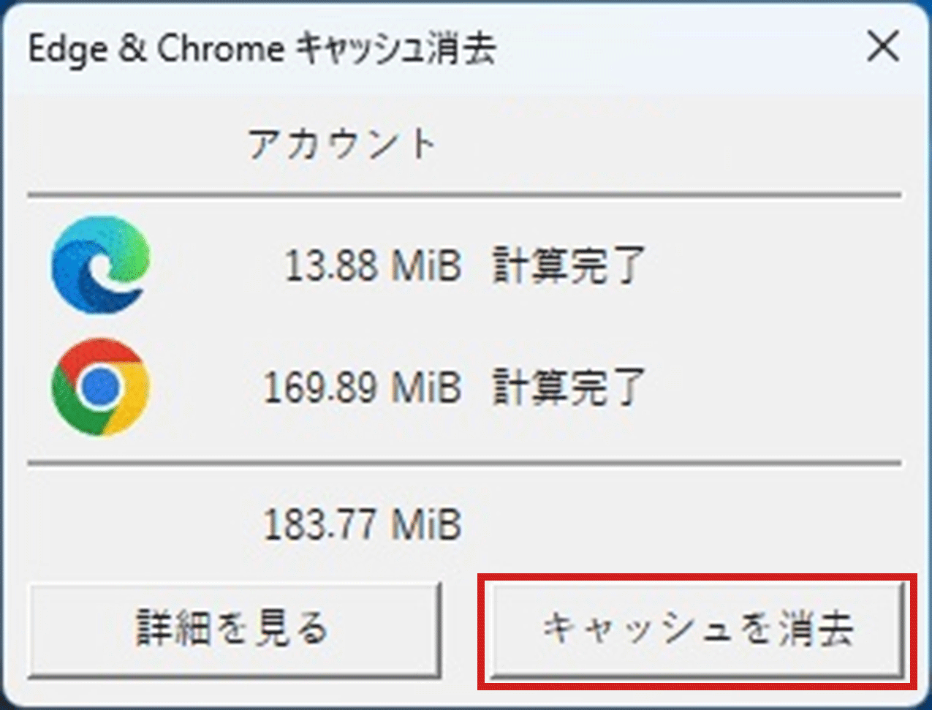Click the blank space right of アカウント header

pos(658,144)
